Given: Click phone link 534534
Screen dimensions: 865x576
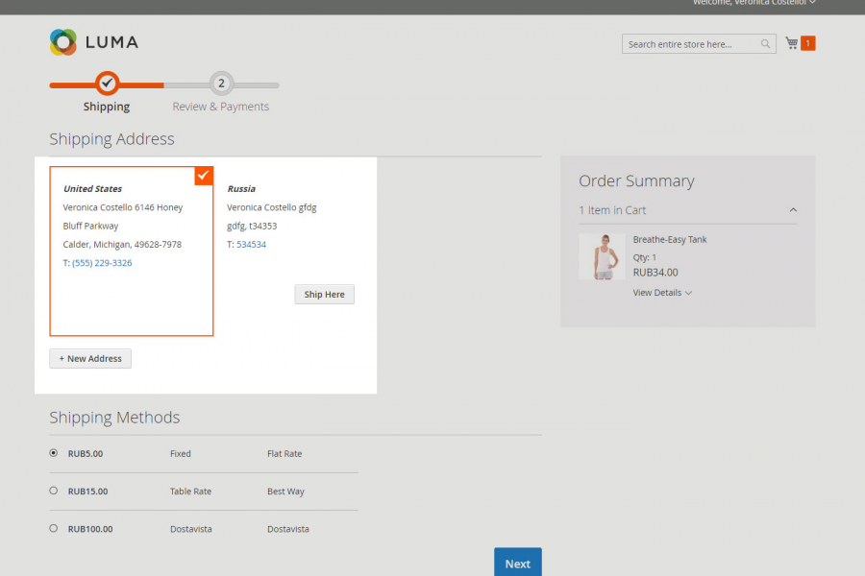Looking at the screenshot, I should 251,244.
